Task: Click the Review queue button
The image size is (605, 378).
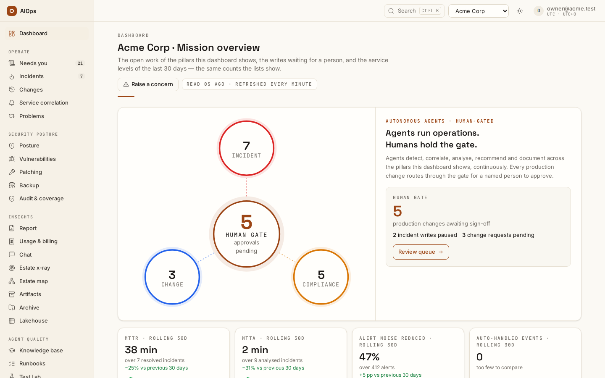Action: tap(421, 252)
